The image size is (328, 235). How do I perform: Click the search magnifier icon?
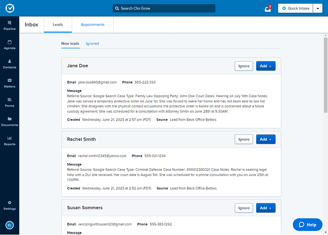tap(117, 8)
